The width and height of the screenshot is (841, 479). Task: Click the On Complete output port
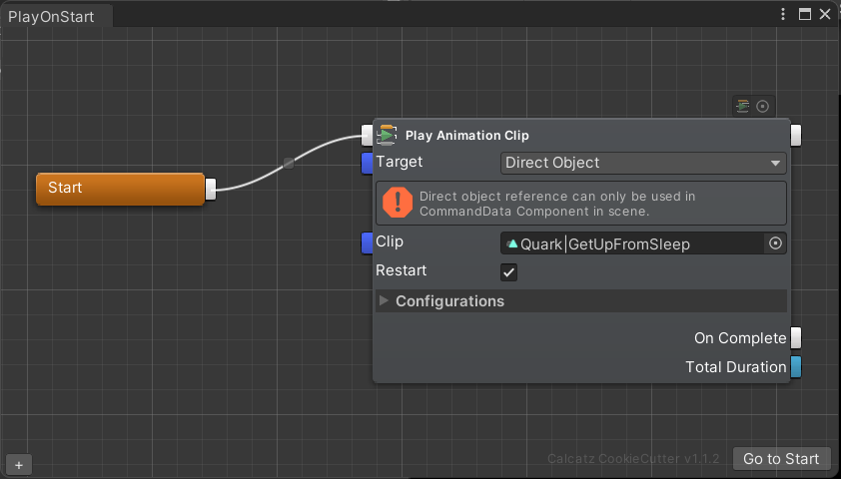796,338
